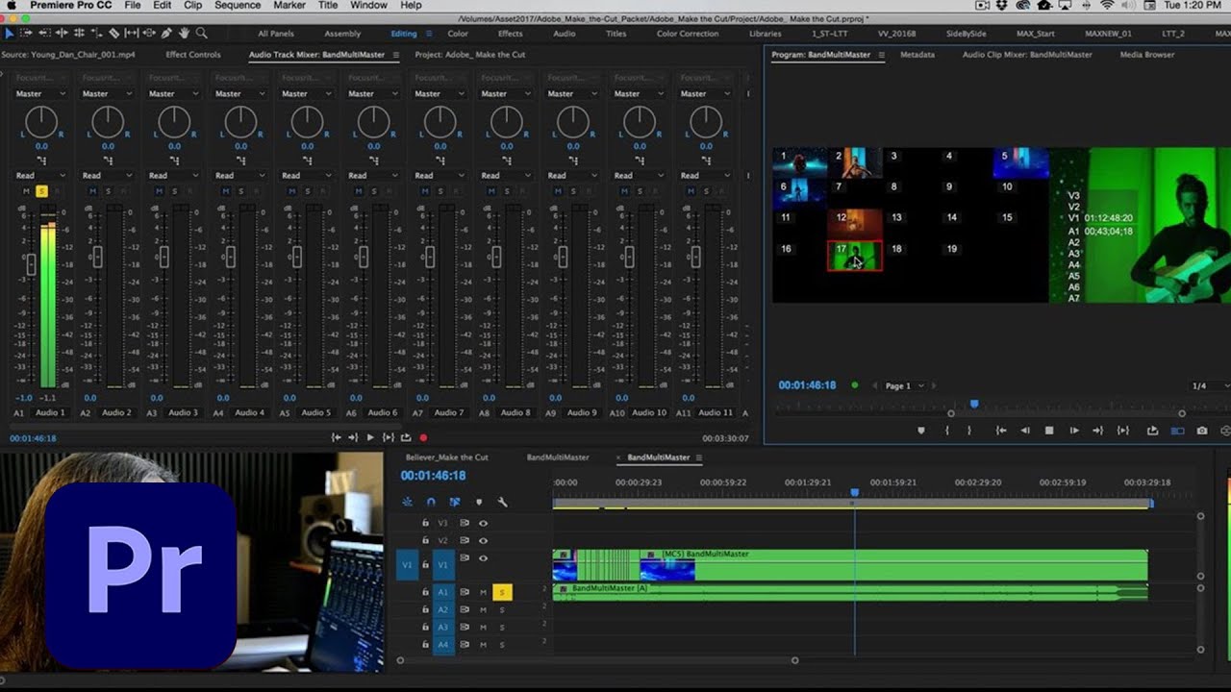Viewport: 1231px width, 692px height.
Task: Click Mark In in the Program monitor
Action: tap(947, 431)
